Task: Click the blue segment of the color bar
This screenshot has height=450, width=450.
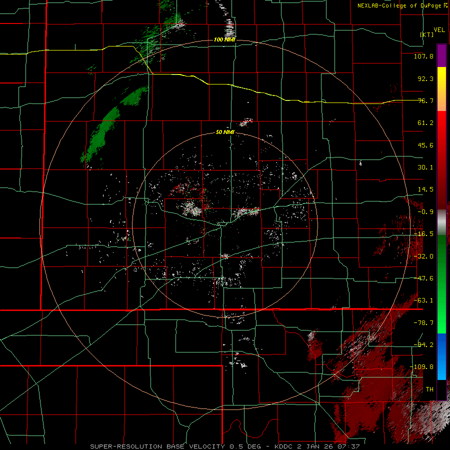Action: coord(441,356)
